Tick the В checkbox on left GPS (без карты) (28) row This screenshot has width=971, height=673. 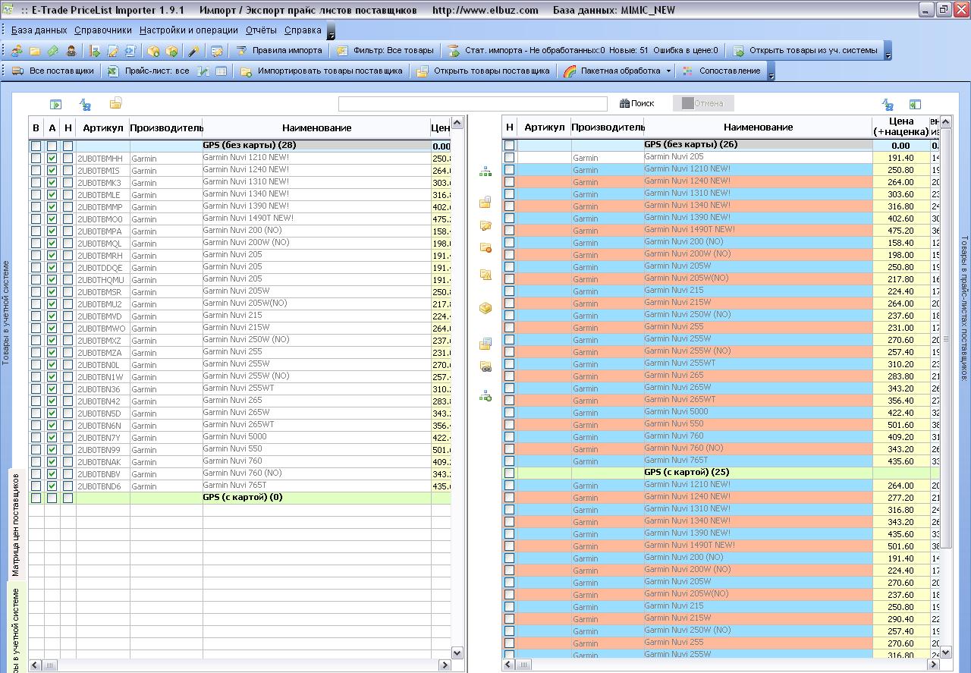(x=36, y=146)
